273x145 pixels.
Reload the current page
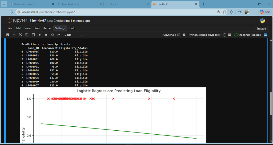pyautogui.click(x=11, y=12)
